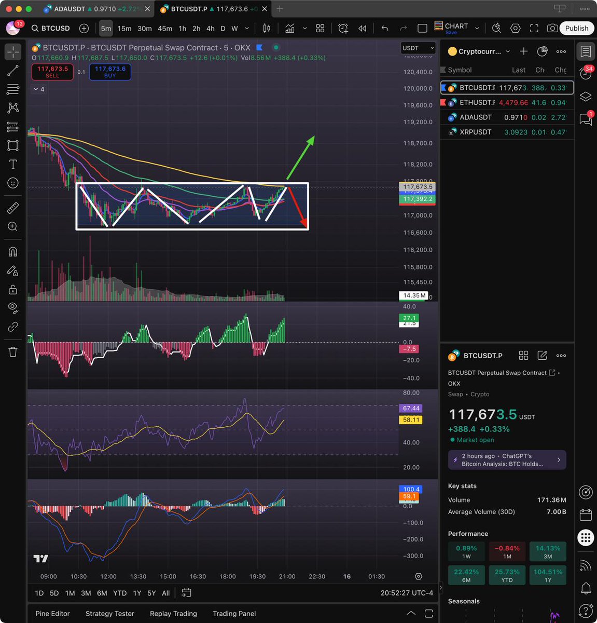Click the blue BUY price button

point(110,72)
